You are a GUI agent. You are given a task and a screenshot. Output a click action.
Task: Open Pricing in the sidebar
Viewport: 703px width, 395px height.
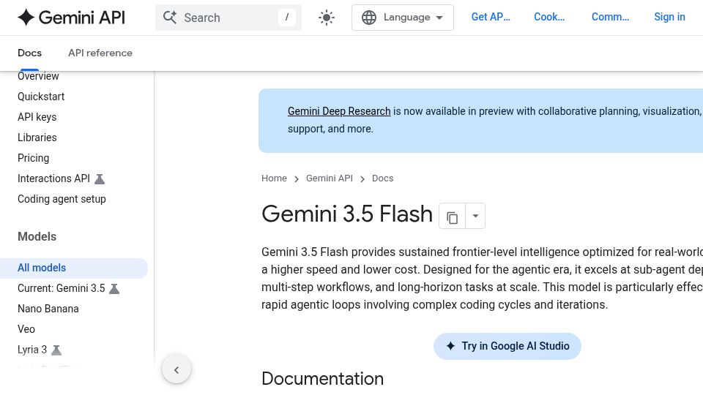33,158
